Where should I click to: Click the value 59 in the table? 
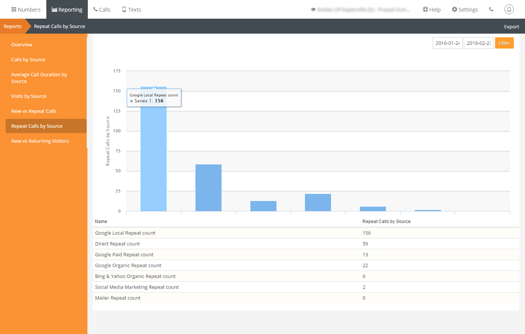pos(365,244)
